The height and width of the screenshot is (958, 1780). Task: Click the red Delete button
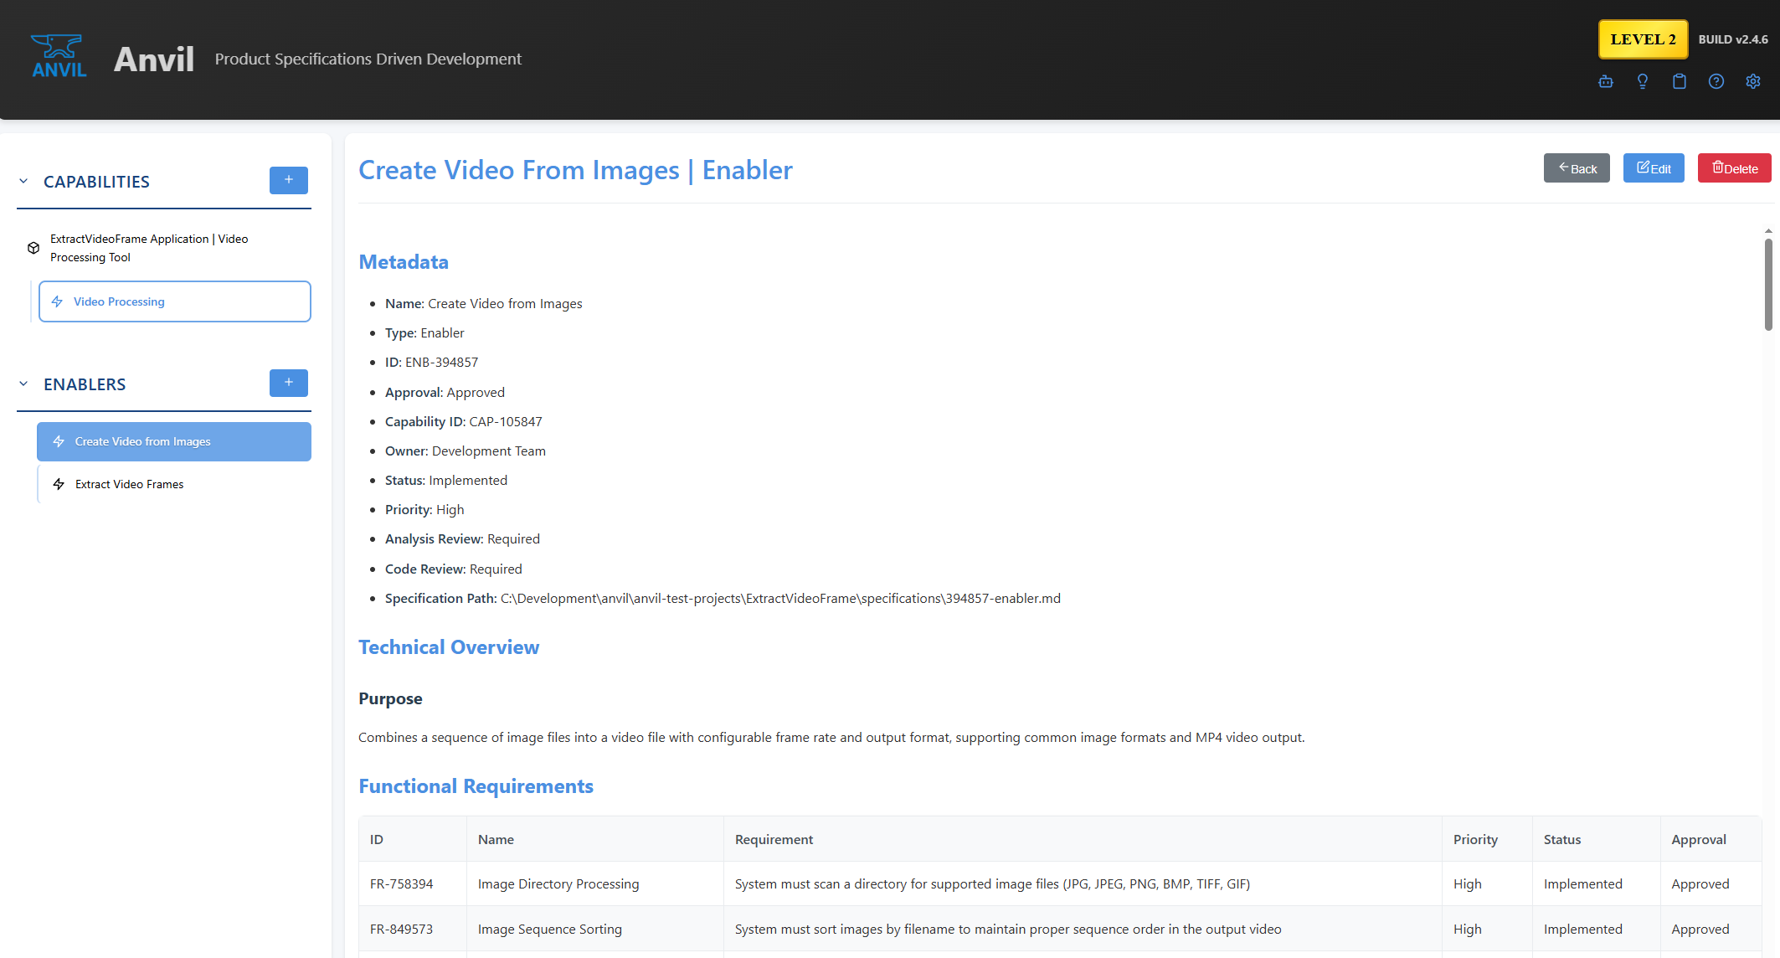[x=1733, y=168]
